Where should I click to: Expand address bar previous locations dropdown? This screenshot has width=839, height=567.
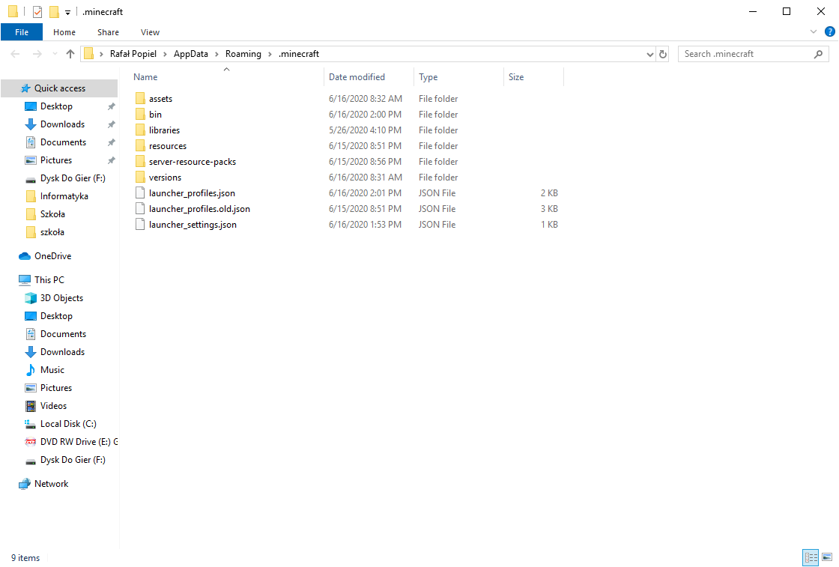649,54
